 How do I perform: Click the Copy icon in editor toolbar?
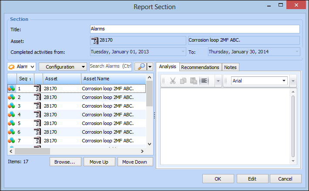pyautogui.click(x=183, y=81)
